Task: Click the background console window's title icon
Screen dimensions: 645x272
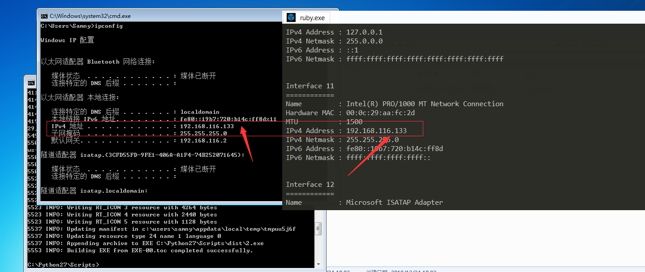Action: [31, 83]
